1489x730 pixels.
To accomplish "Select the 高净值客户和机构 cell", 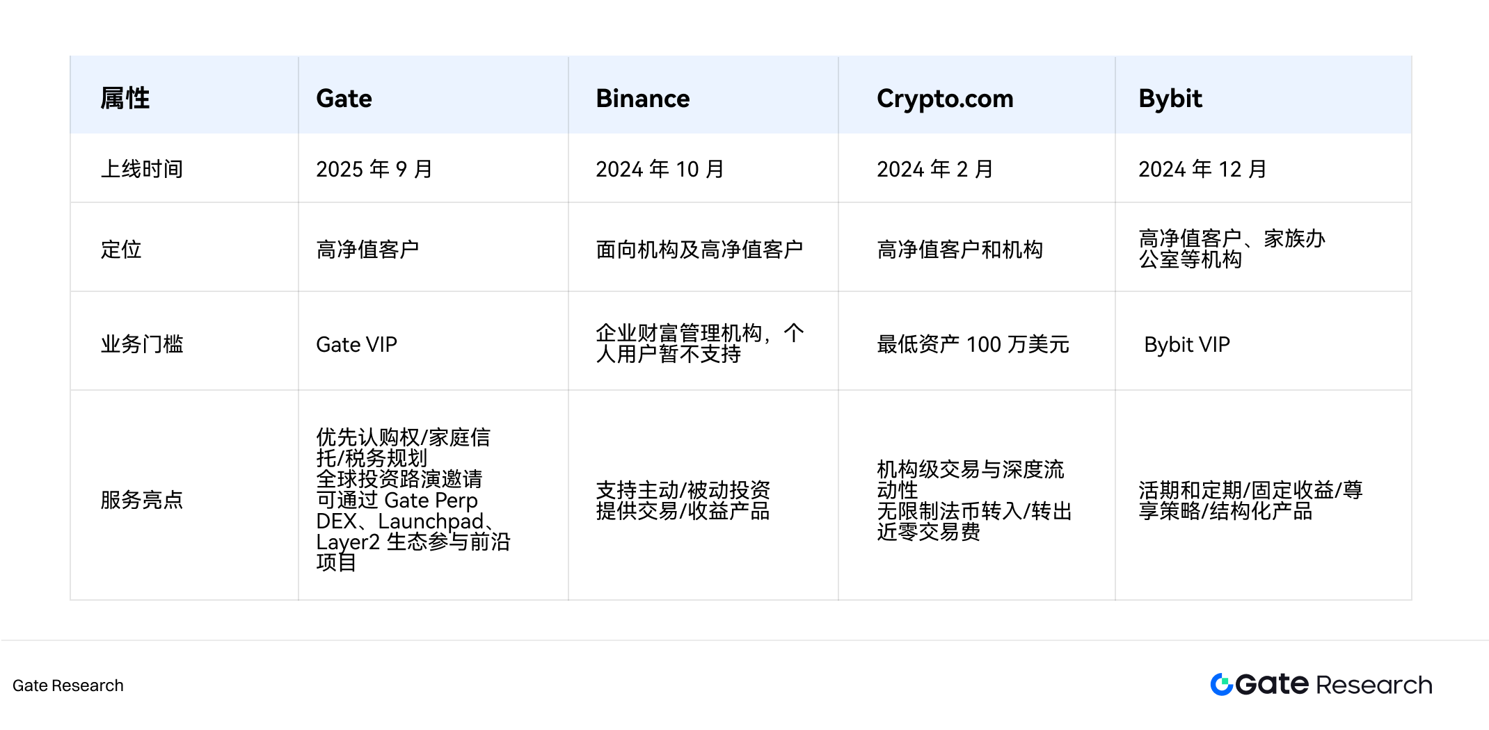I will [960, 249].
